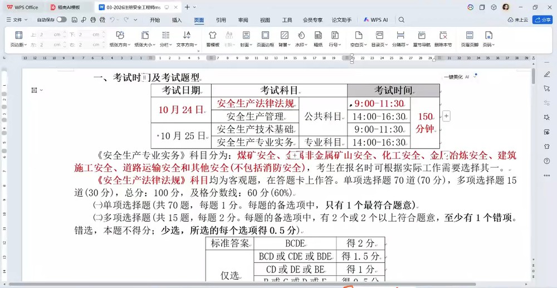Expand the 文件 file menu

(17, 20)
